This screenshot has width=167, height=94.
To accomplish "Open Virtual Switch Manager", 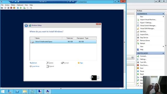I will pos(148,26).
